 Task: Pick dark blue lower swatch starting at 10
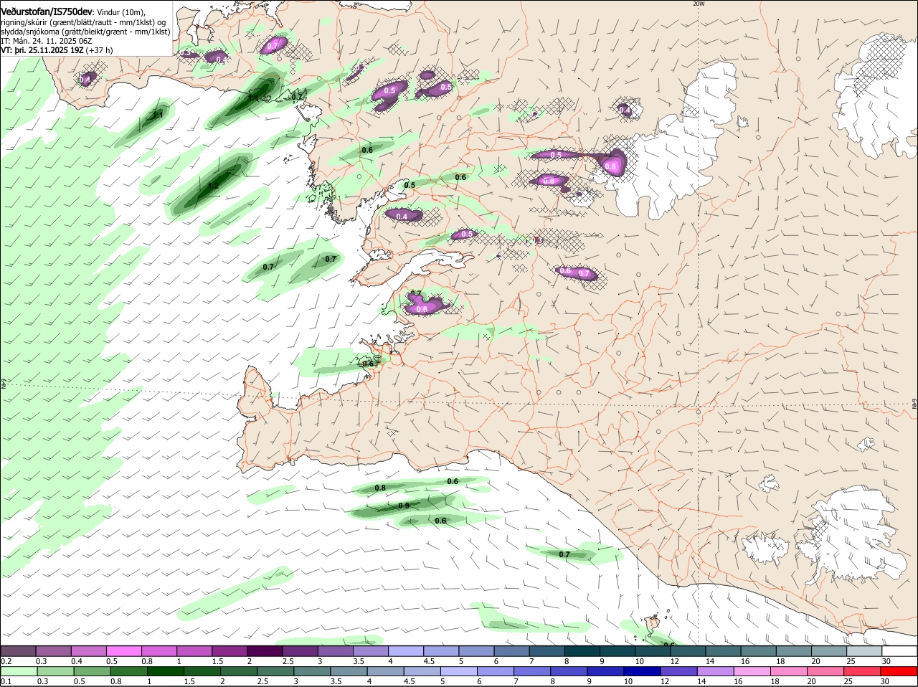641,671
